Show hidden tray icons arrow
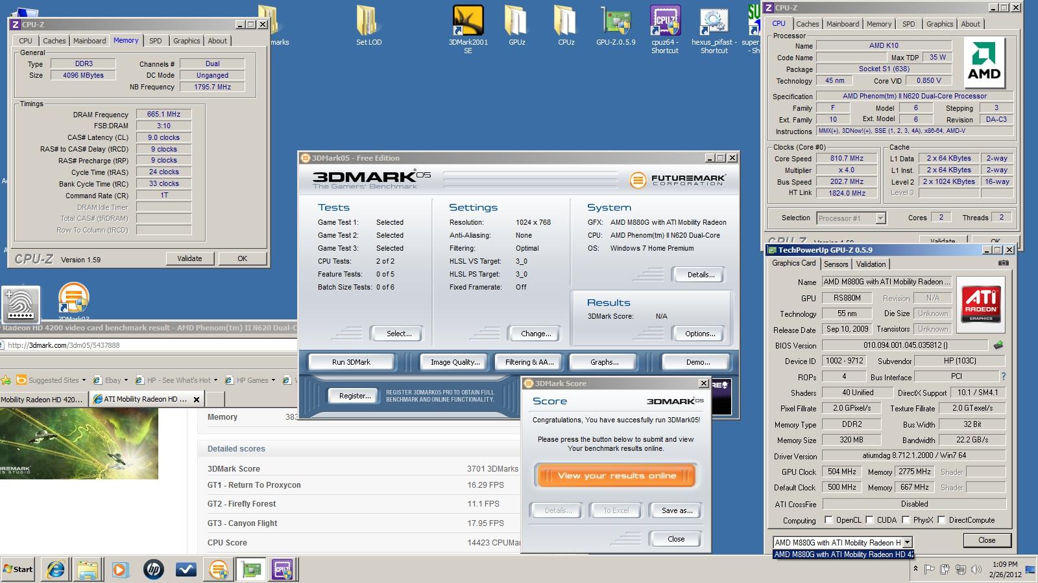The image size is (1038, 583). click(x=915, y=569)
